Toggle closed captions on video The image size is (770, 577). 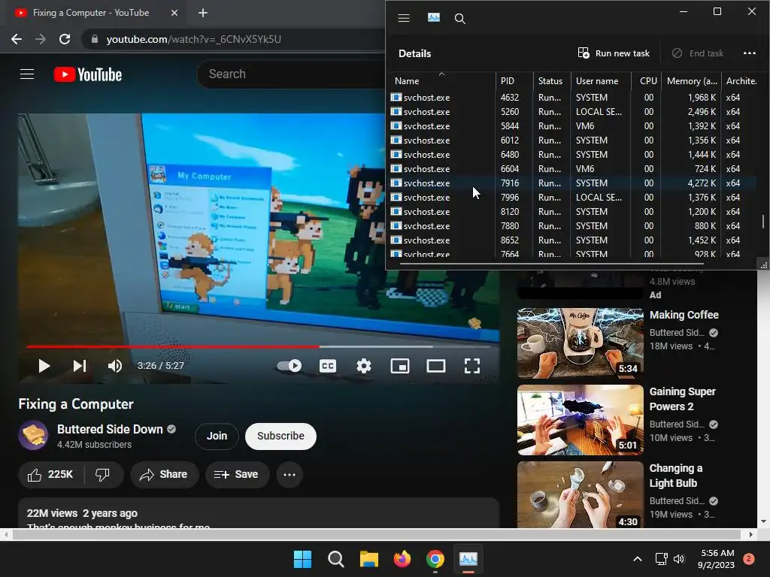point(328,366)
